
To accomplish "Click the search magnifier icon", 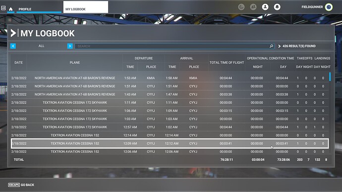I will (x=271, y=46).
